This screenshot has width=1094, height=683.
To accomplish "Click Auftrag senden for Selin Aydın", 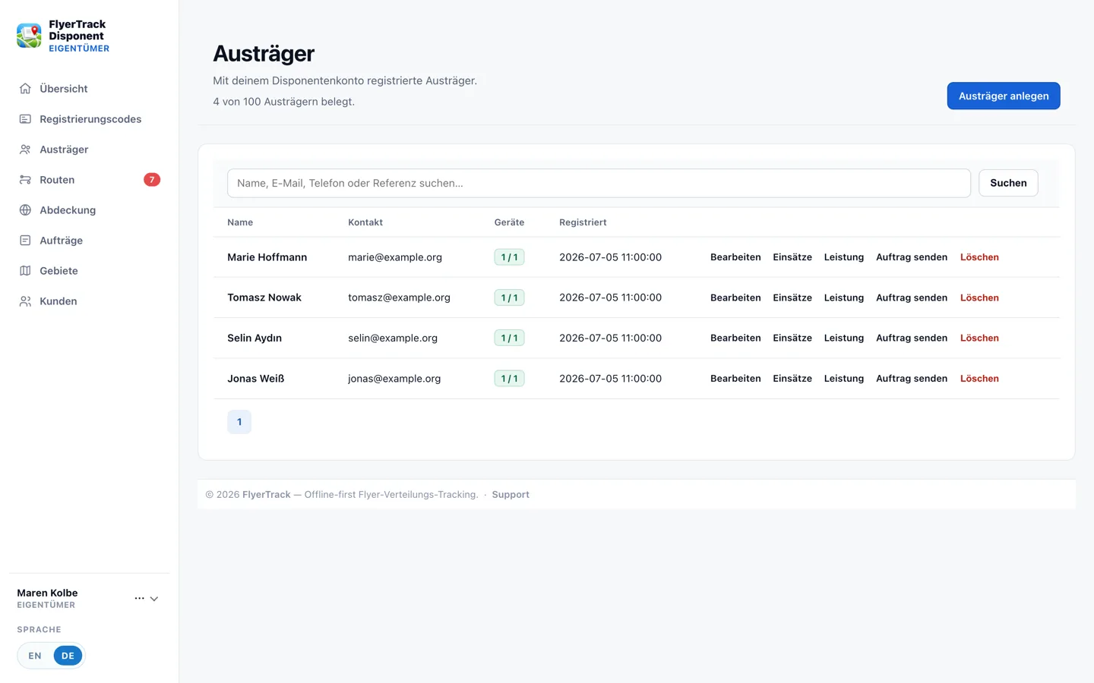I will pyautogui.click(x=912, y=338).
